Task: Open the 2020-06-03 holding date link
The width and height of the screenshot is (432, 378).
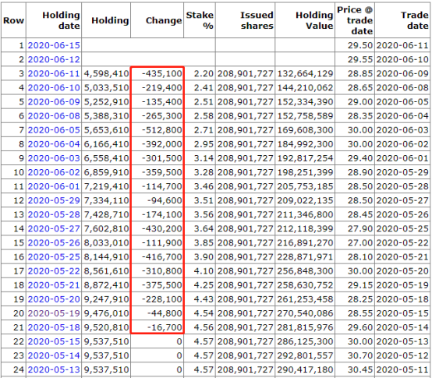Action: click(x=54, y=158)
